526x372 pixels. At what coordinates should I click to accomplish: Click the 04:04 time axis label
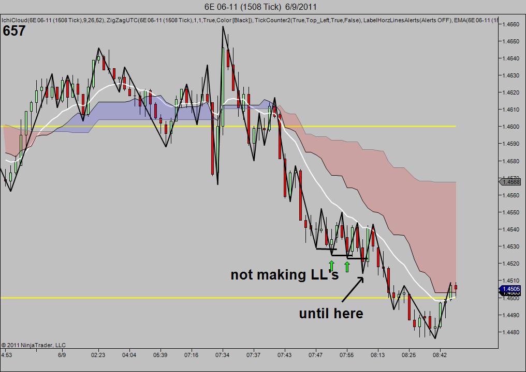[129, 355]
